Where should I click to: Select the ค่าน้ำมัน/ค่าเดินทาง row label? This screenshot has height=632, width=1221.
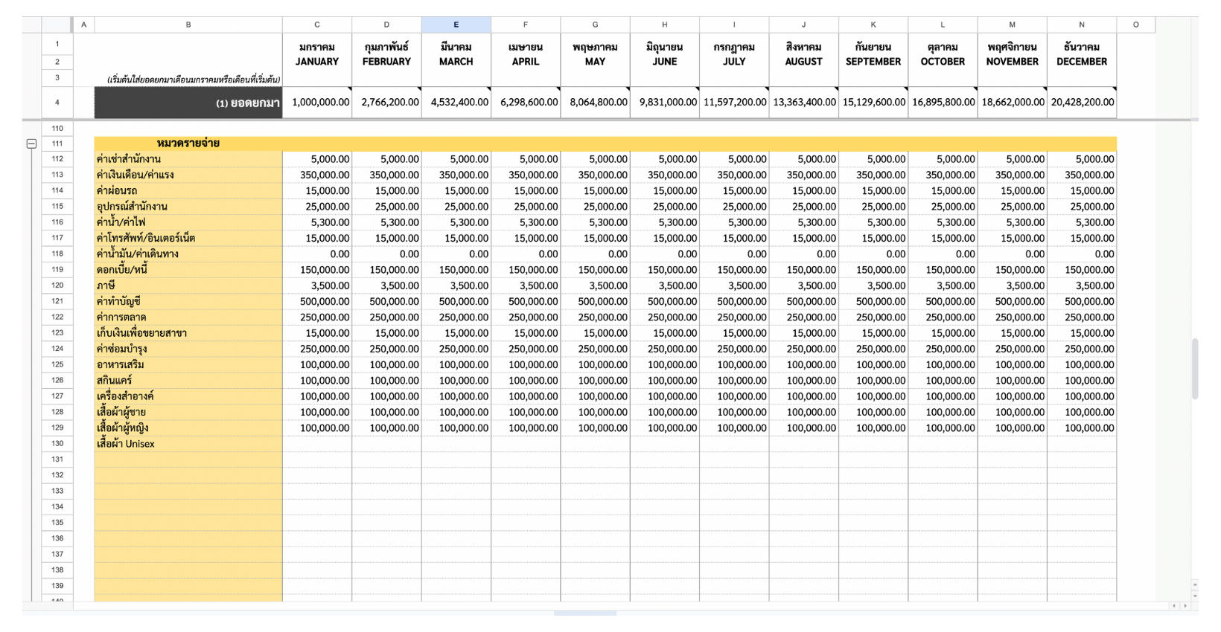(x=188, y=254)
